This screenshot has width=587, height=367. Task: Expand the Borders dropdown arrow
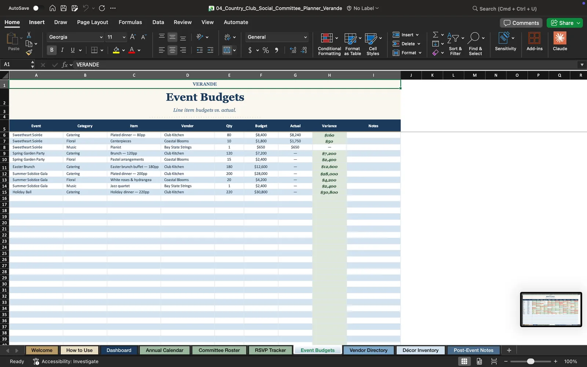102,50
